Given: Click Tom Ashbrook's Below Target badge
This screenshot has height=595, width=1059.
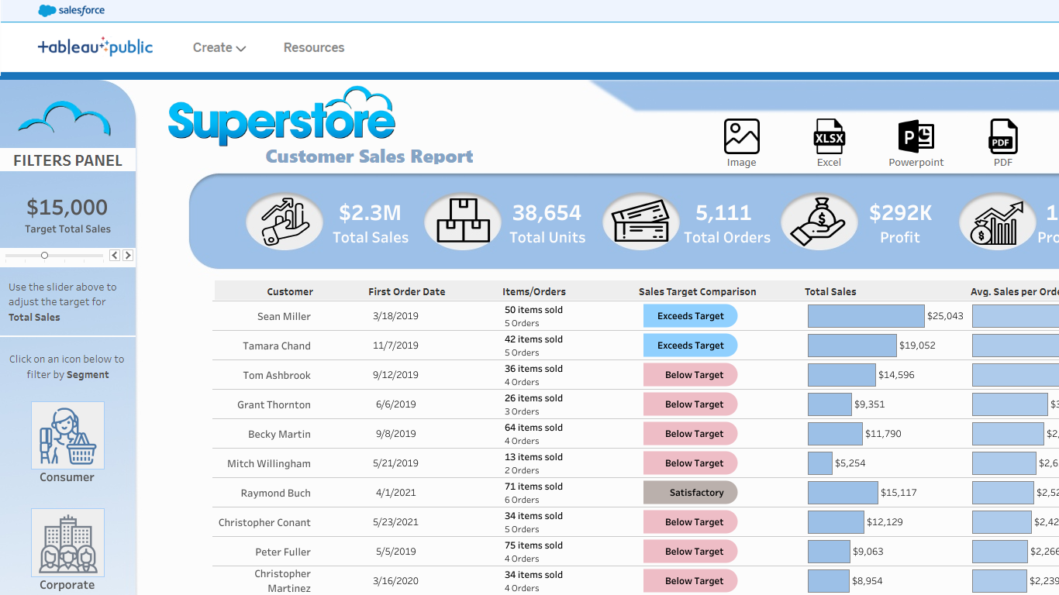Looking at the screenshot, I should [x=690, y=375].
